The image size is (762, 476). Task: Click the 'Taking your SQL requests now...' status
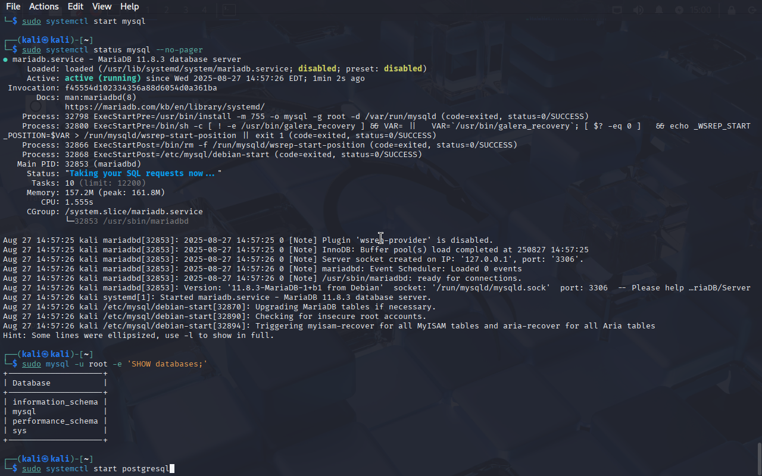pyautogui.click(x=143, y=174)
